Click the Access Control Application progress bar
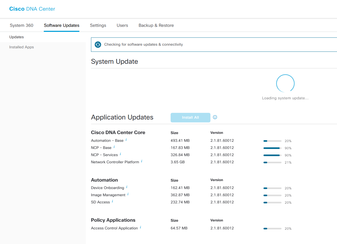This screenshot has width=337, height=244. tap(273, 229)
